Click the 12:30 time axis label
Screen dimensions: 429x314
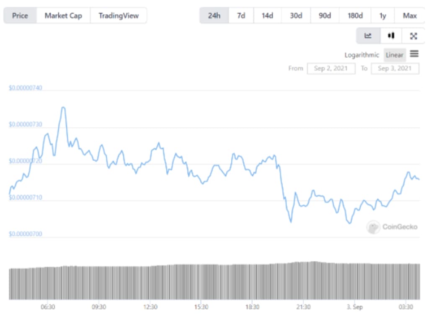click(150, 307)
